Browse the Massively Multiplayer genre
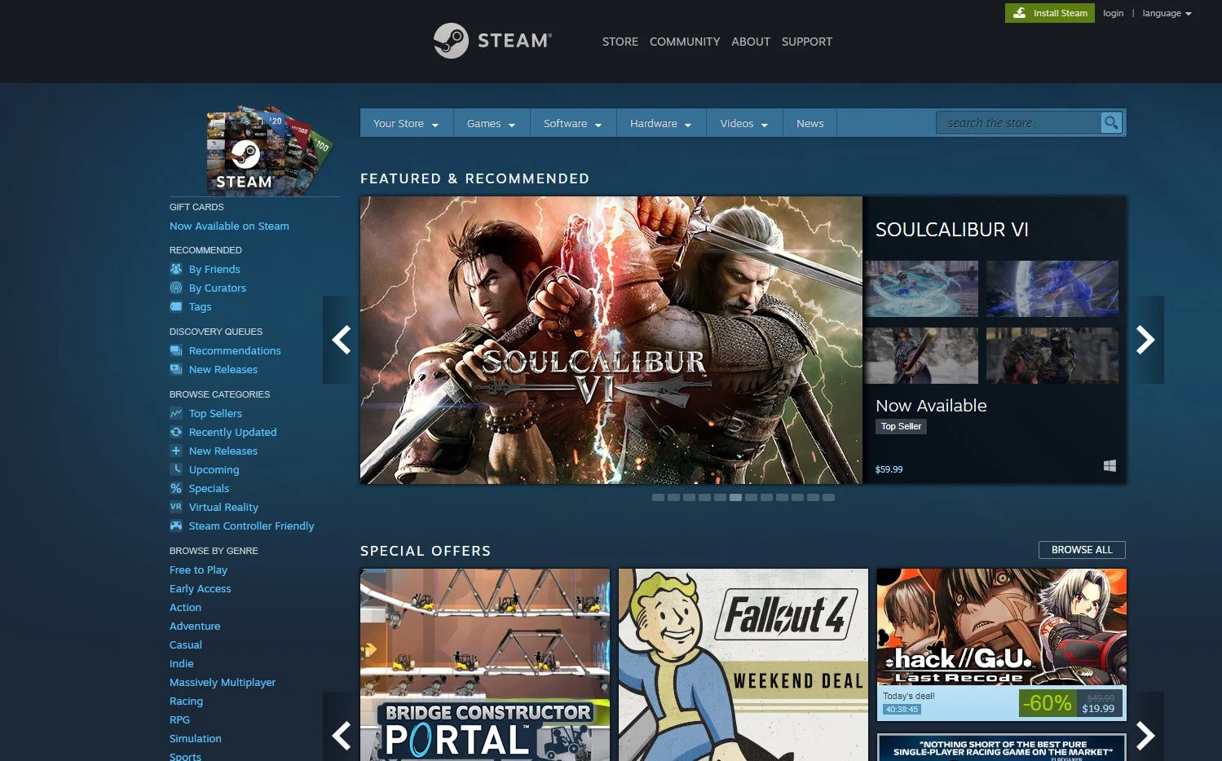This screenshot has width=1222, height=761. [x=223, y=682]
